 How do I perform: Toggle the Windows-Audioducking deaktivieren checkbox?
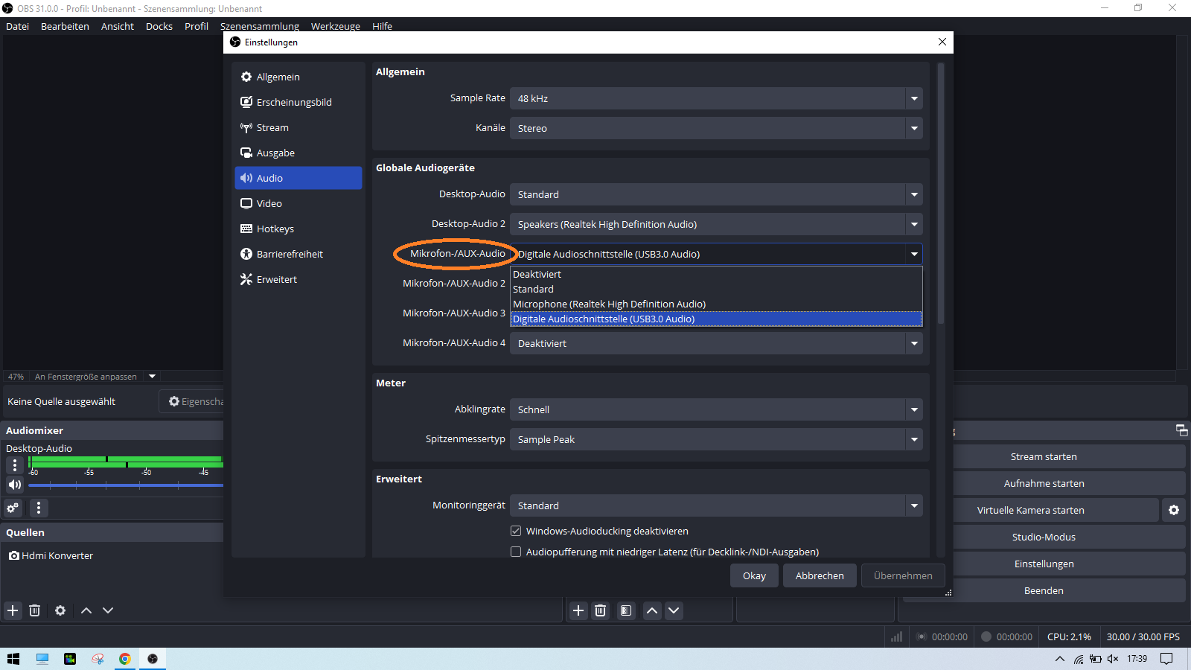[516, 531]
